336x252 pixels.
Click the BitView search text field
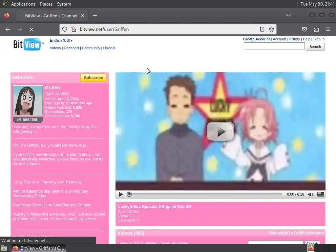(274, 46)
